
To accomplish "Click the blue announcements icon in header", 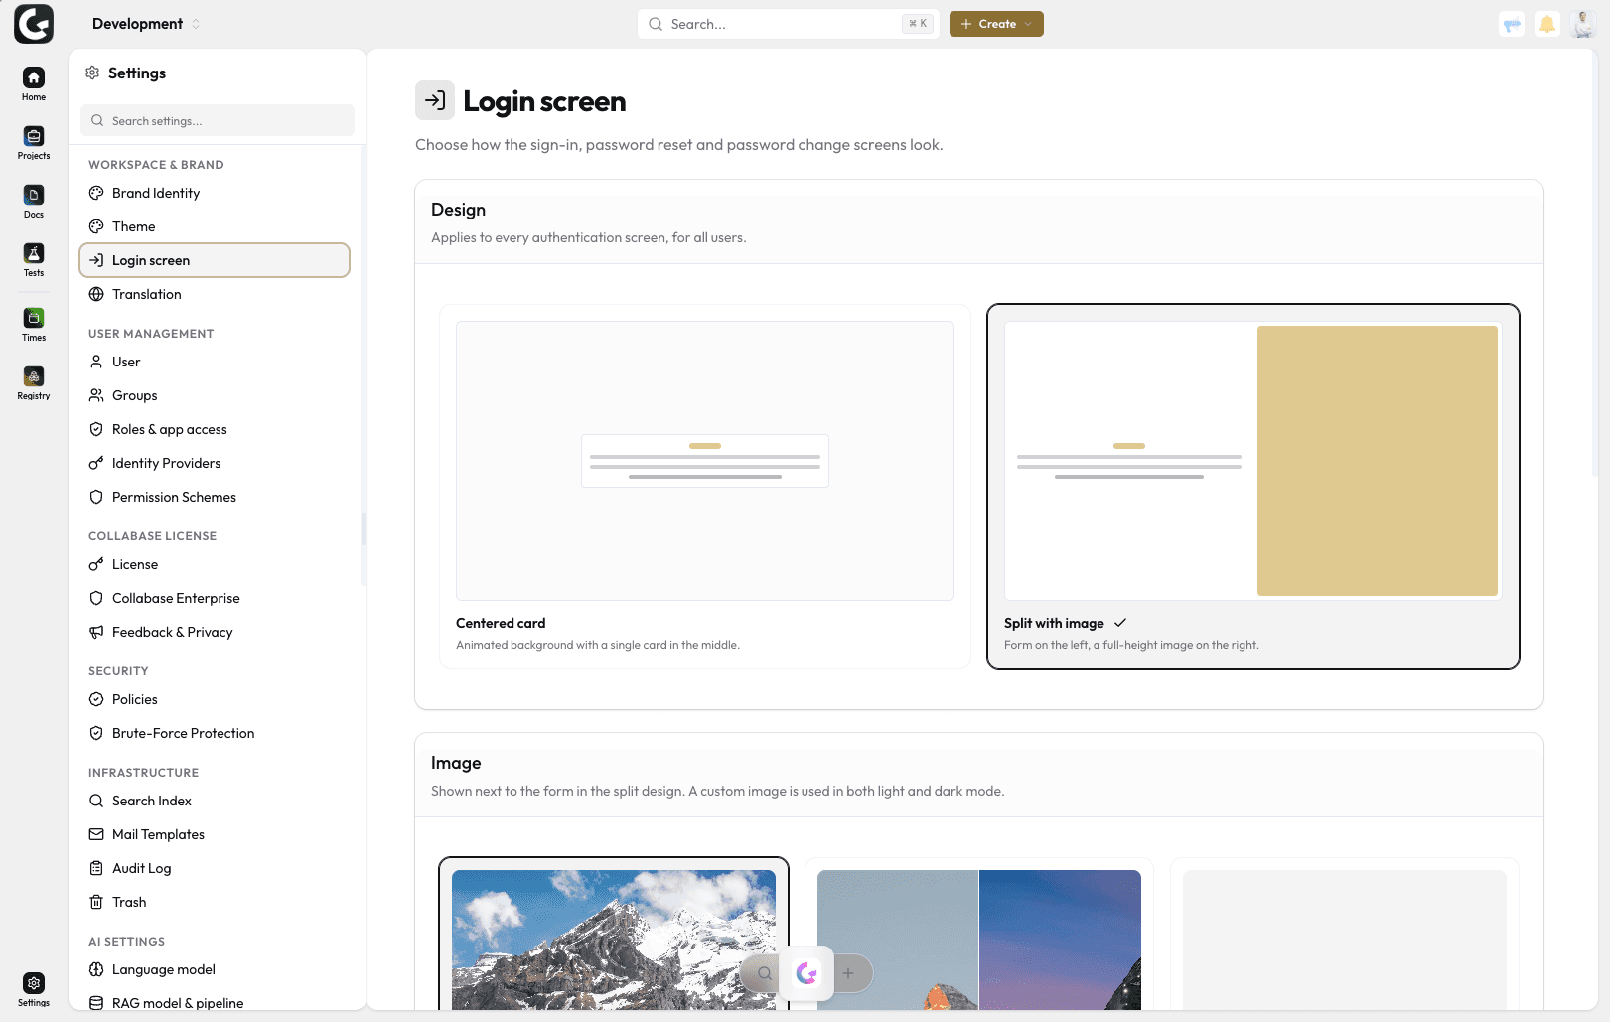I will [1512, 24].
